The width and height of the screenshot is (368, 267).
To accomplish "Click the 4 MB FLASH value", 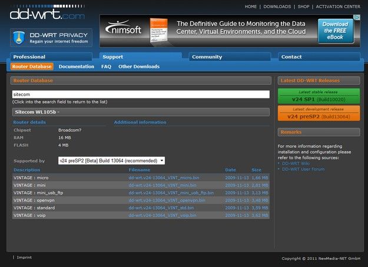I will point(64,145).
